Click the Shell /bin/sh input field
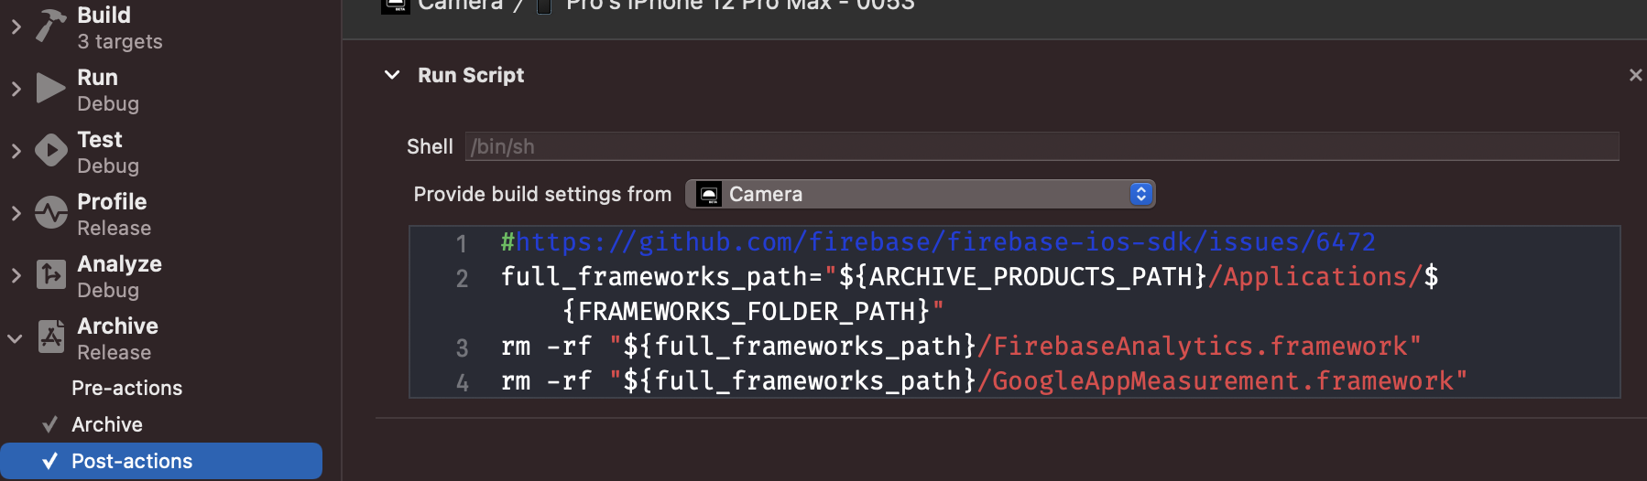 point(1042,146)
